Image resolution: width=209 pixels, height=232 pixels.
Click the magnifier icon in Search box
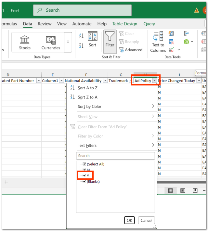40,10
